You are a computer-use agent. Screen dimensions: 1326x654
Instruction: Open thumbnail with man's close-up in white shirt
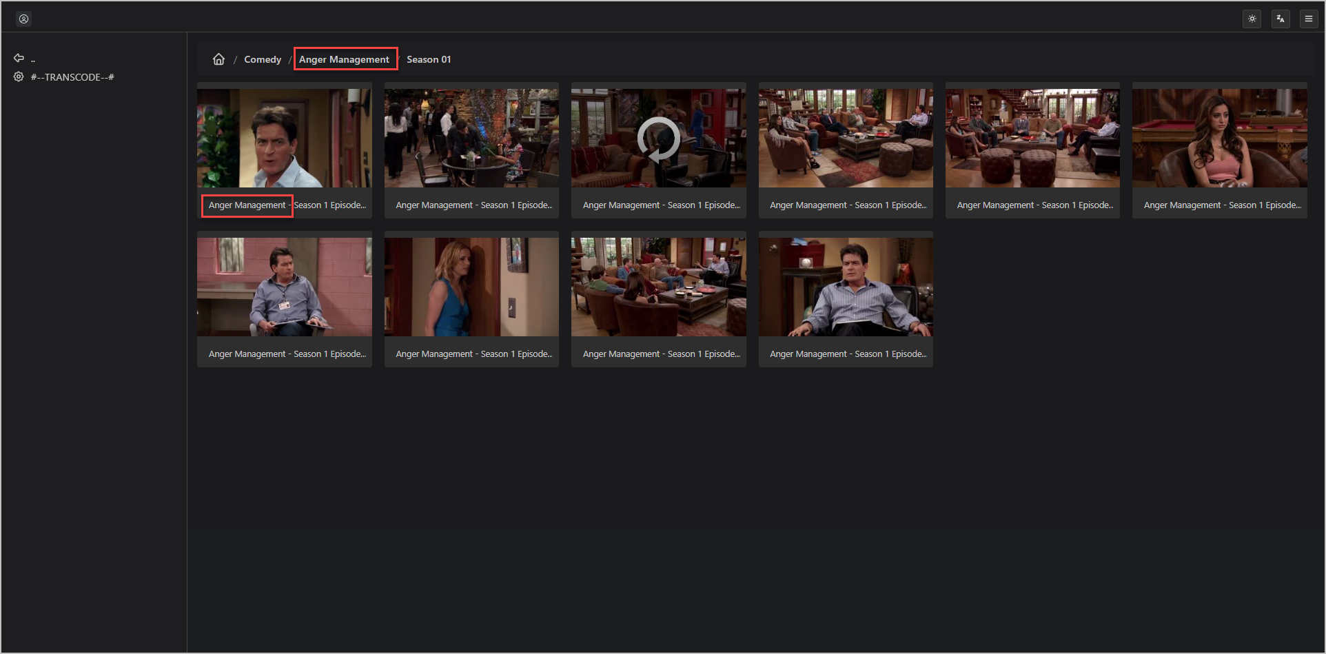[x=285, y=138]
